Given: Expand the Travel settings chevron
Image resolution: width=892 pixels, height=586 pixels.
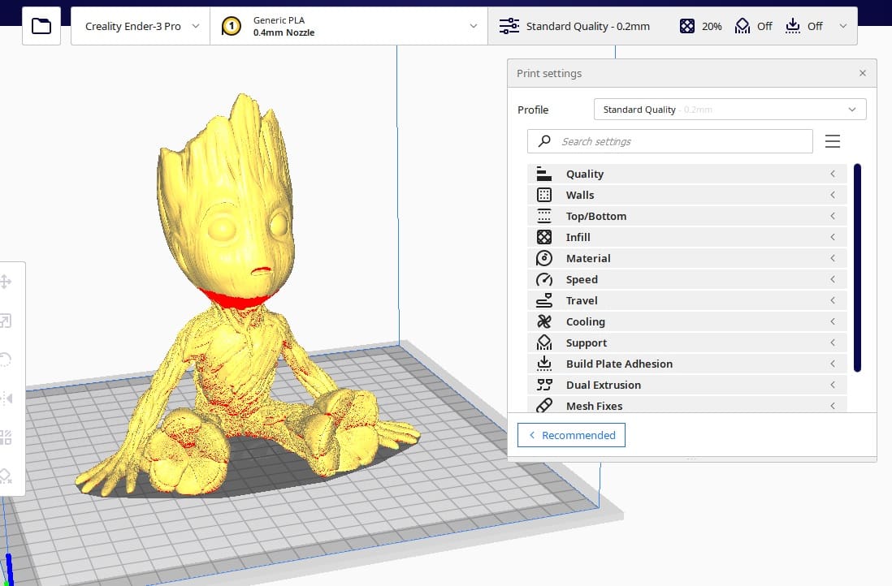Looking at the screenshot, I should point(832,300).
